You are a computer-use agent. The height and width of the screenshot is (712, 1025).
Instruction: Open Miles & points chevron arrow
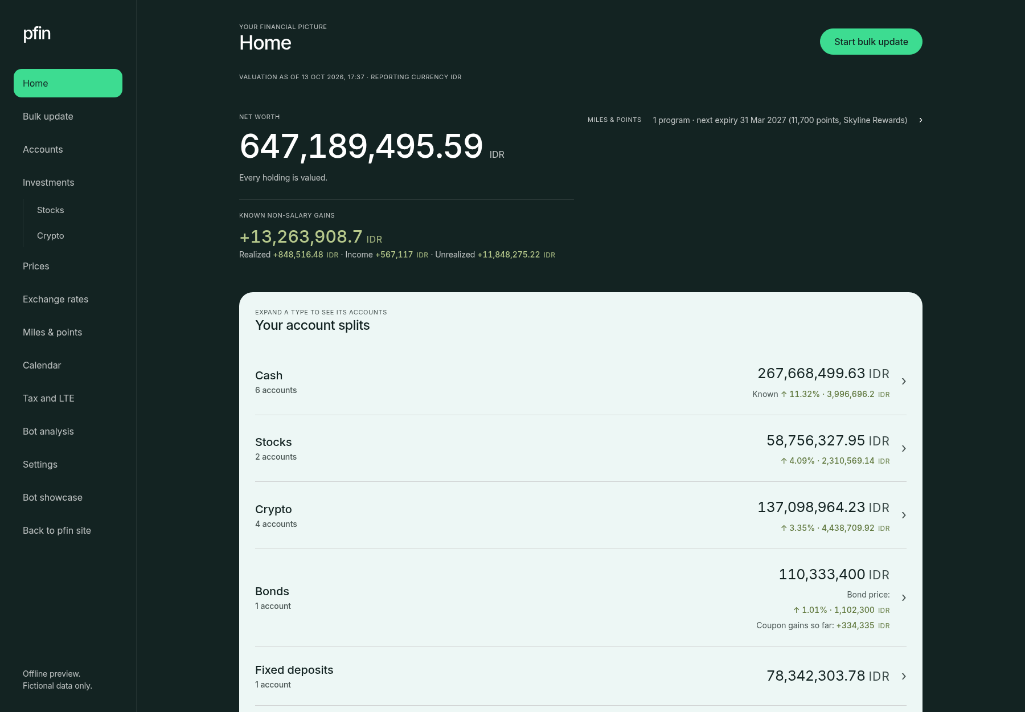point(921,120)
